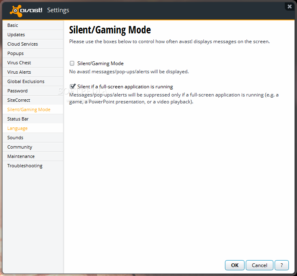
Task: Select SiteCorrect in the sidebar
Action: [33, 100]
